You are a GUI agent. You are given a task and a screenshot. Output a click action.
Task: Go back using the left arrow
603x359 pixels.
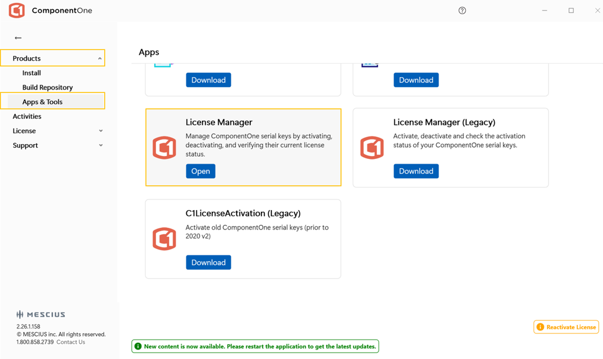click(x=18, y=38)
